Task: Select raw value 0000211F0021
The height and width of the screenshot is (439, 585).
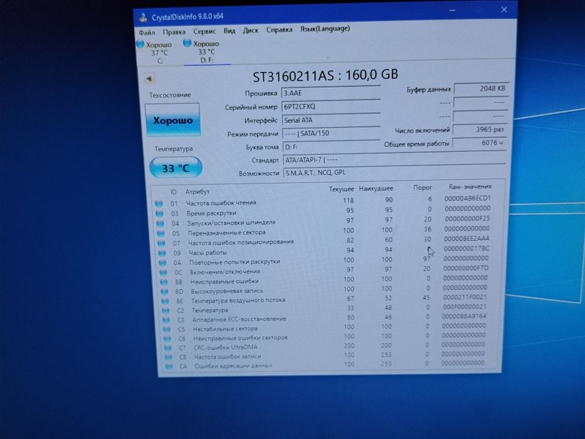Action: (x=465, y=297)
